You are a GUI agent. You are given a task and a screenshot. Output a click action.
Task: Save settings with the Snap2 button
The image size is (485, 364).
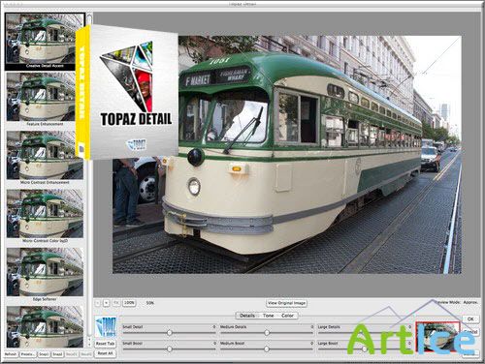click(57, 354)
